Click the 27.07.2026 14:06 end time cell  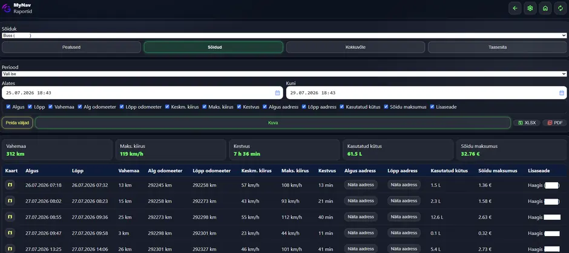tap(90, 249)
